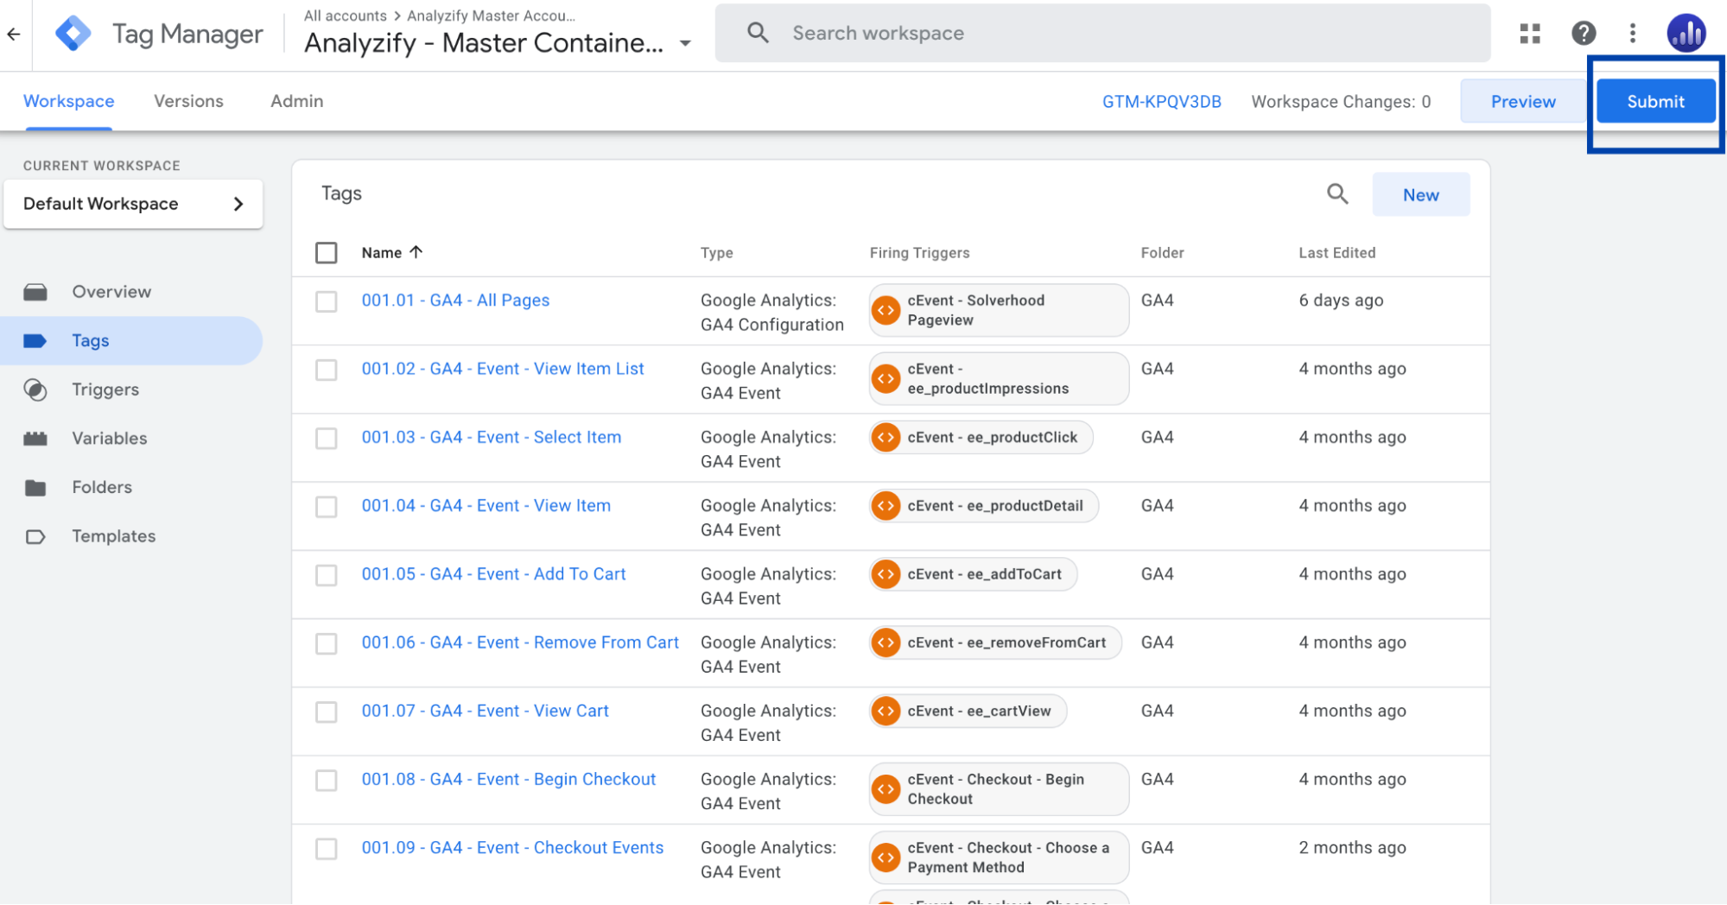Select the checkbox for 001.01 - GA4 - All Pages
Screen dimensions: 1727x905
tap(326, 301)
